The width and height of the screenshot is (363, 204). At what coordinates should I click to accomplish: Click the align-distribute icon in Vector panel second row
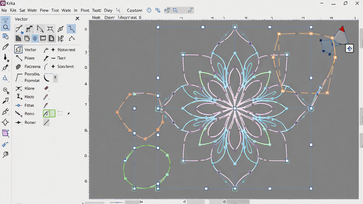coord(61,39)
